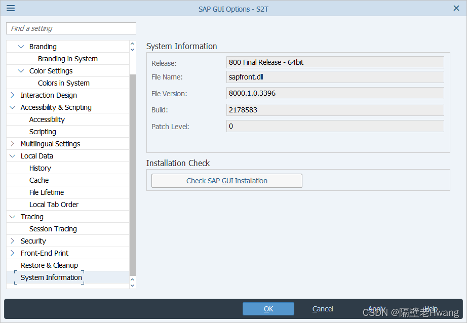Viewport: 467px width, 323px height.
Task: Open the hamburger menu icon
Action: [11, 8]
